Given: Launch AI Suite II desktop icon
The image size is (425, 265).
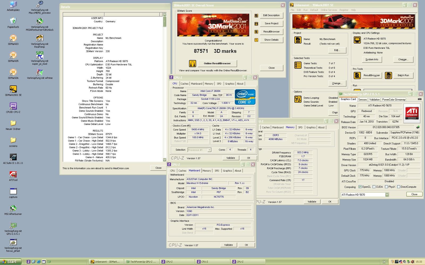Looking at the screenshot, I should tap(13, 157).
